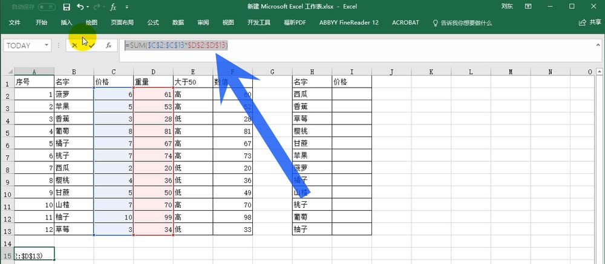The height and width of the screenshot is (264, 605).
Task: Click the user account name 刘东
Action: click(506, 6)
